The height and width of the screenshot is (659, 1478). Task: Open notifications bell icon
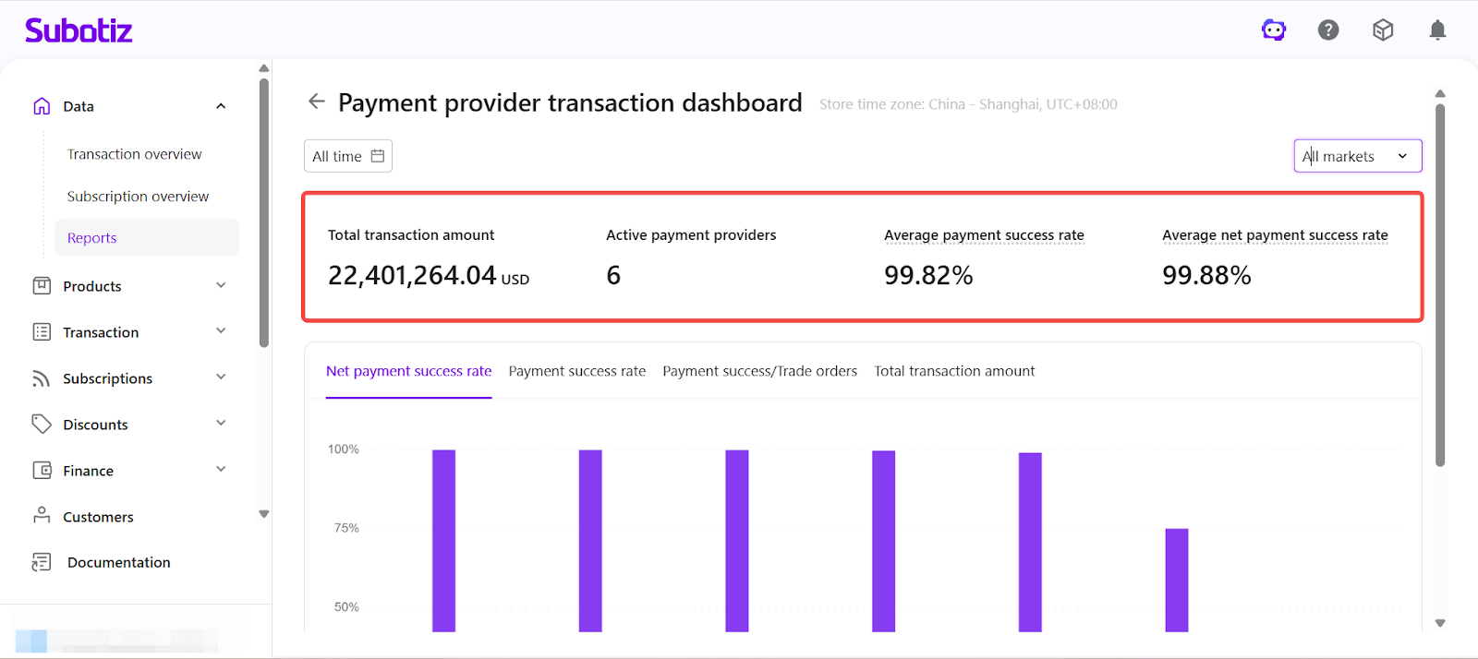(1437, 30)
